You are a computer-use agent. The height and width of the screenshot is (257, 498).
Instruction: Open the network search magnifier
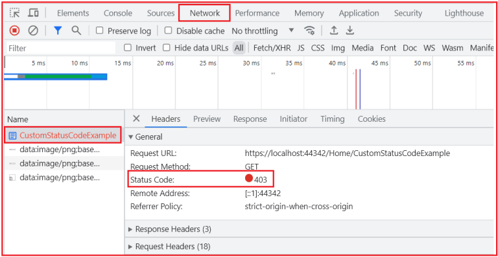pos(77,30)
